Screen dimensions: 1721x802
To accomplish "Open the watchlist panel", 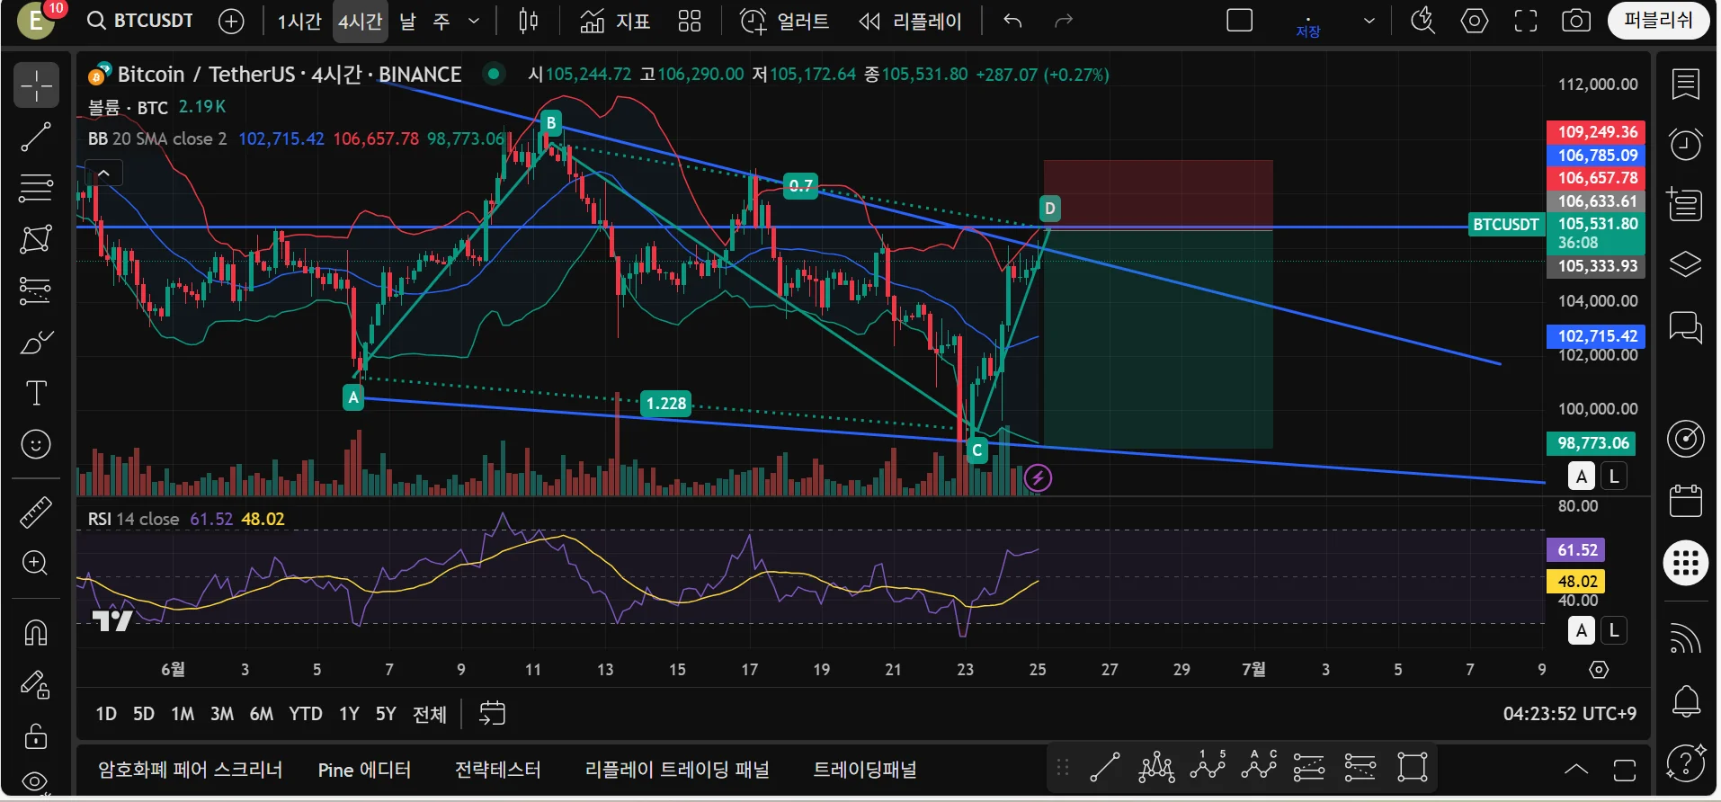I will (x=1686, y=85).
